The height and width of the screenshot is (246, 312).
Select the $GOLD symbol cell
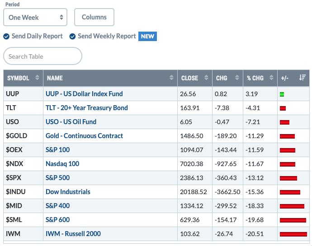23,136
